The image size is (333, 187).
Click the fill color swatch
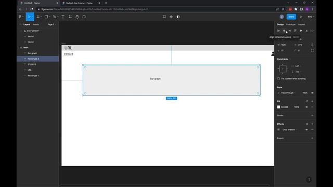pyautogui.click(x=279, y=107)
